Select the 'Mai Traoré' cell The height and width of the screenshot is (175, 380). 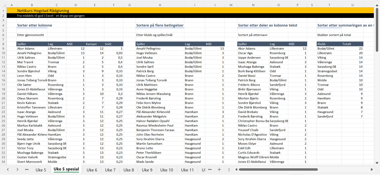point(32,62)
